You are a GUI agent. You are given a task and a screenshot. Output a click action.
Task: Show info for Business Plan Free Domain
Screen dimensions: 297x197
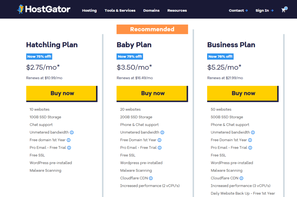(250, 140)
